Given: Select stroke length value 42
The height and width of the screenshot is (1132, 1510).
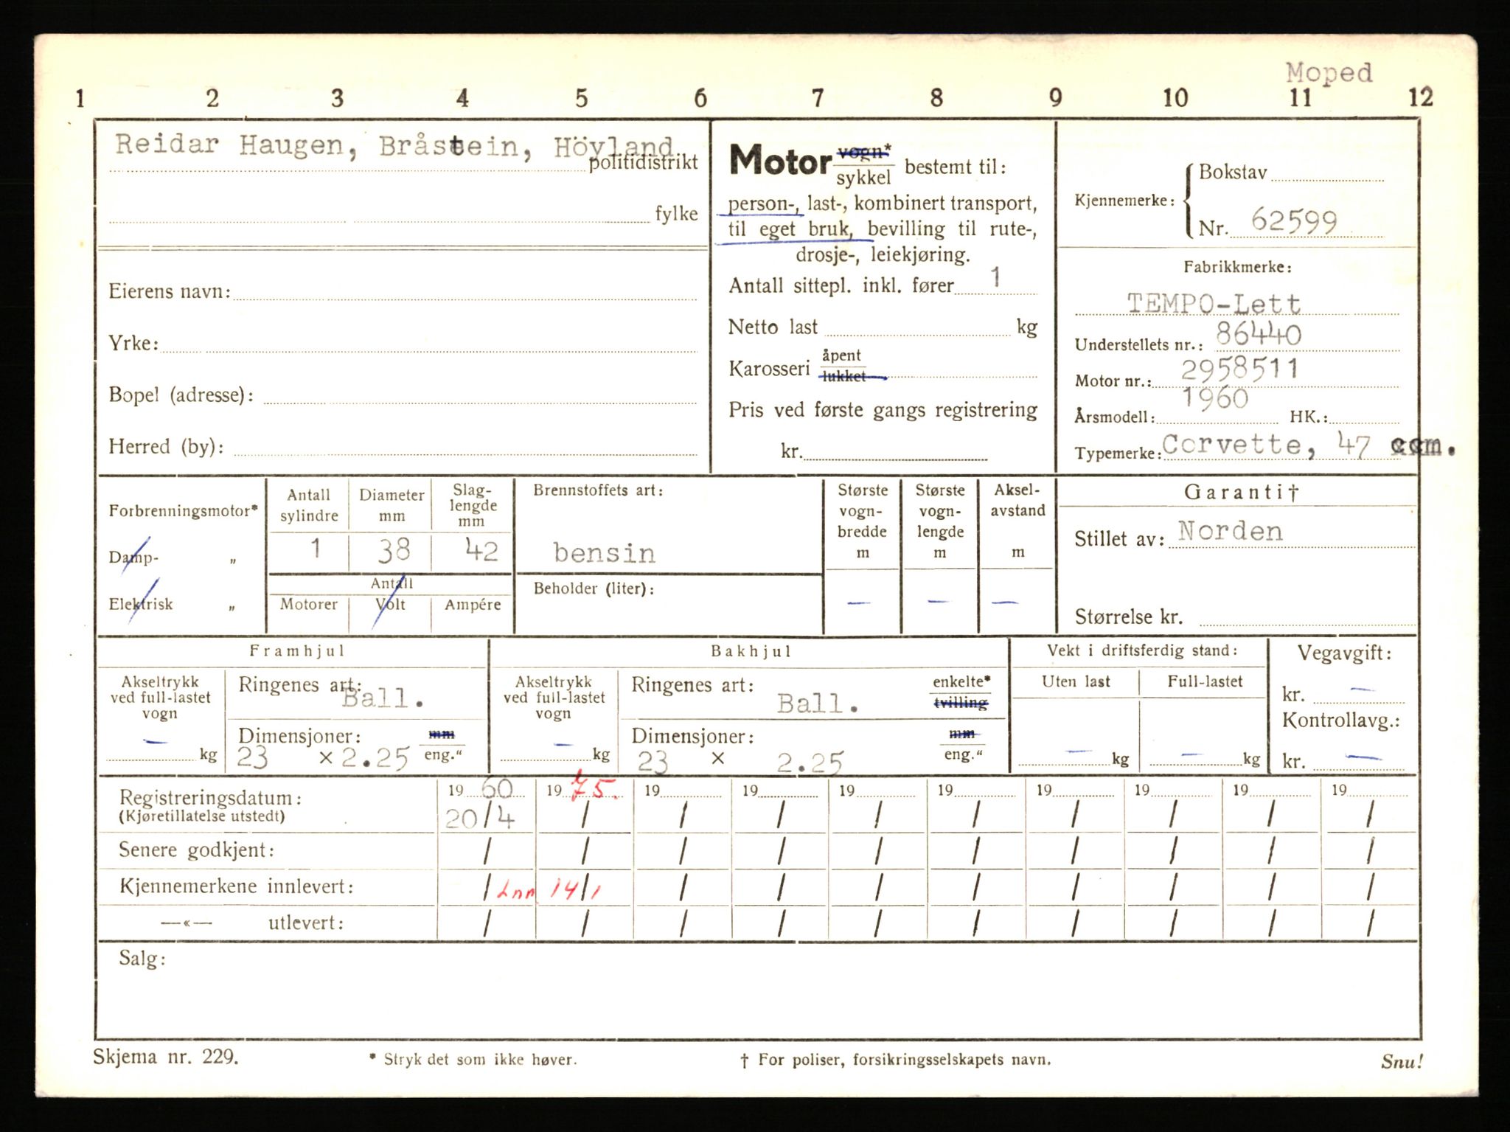Looking at the screenshot, I should [x=481, y=549].
